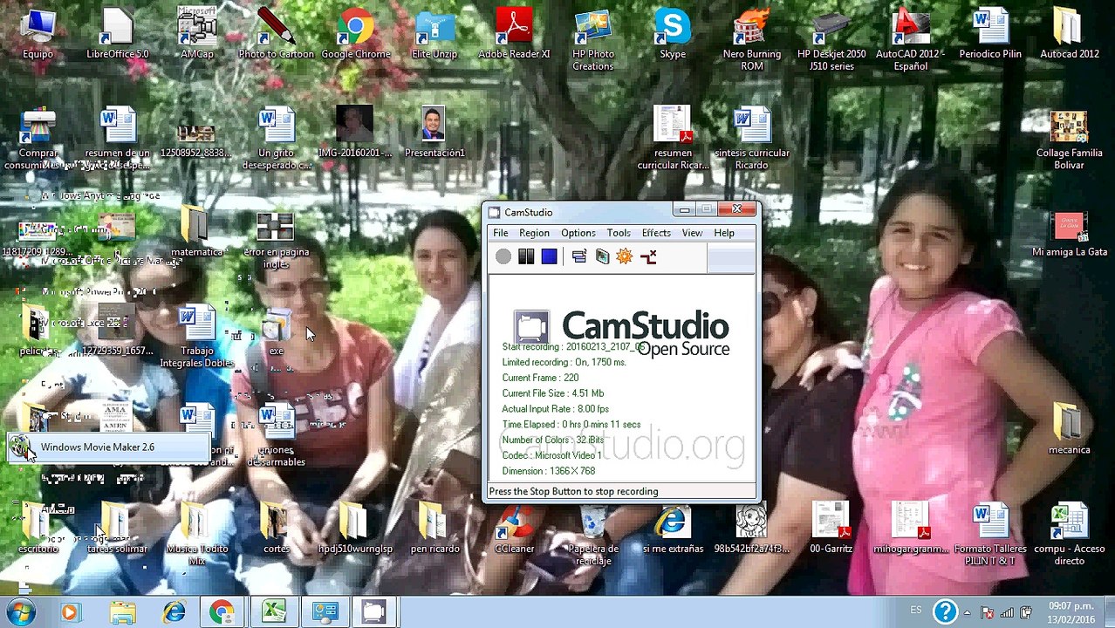Select the HP Photo Creations desktop icon

pyautogui.click(x=593, y=40)
